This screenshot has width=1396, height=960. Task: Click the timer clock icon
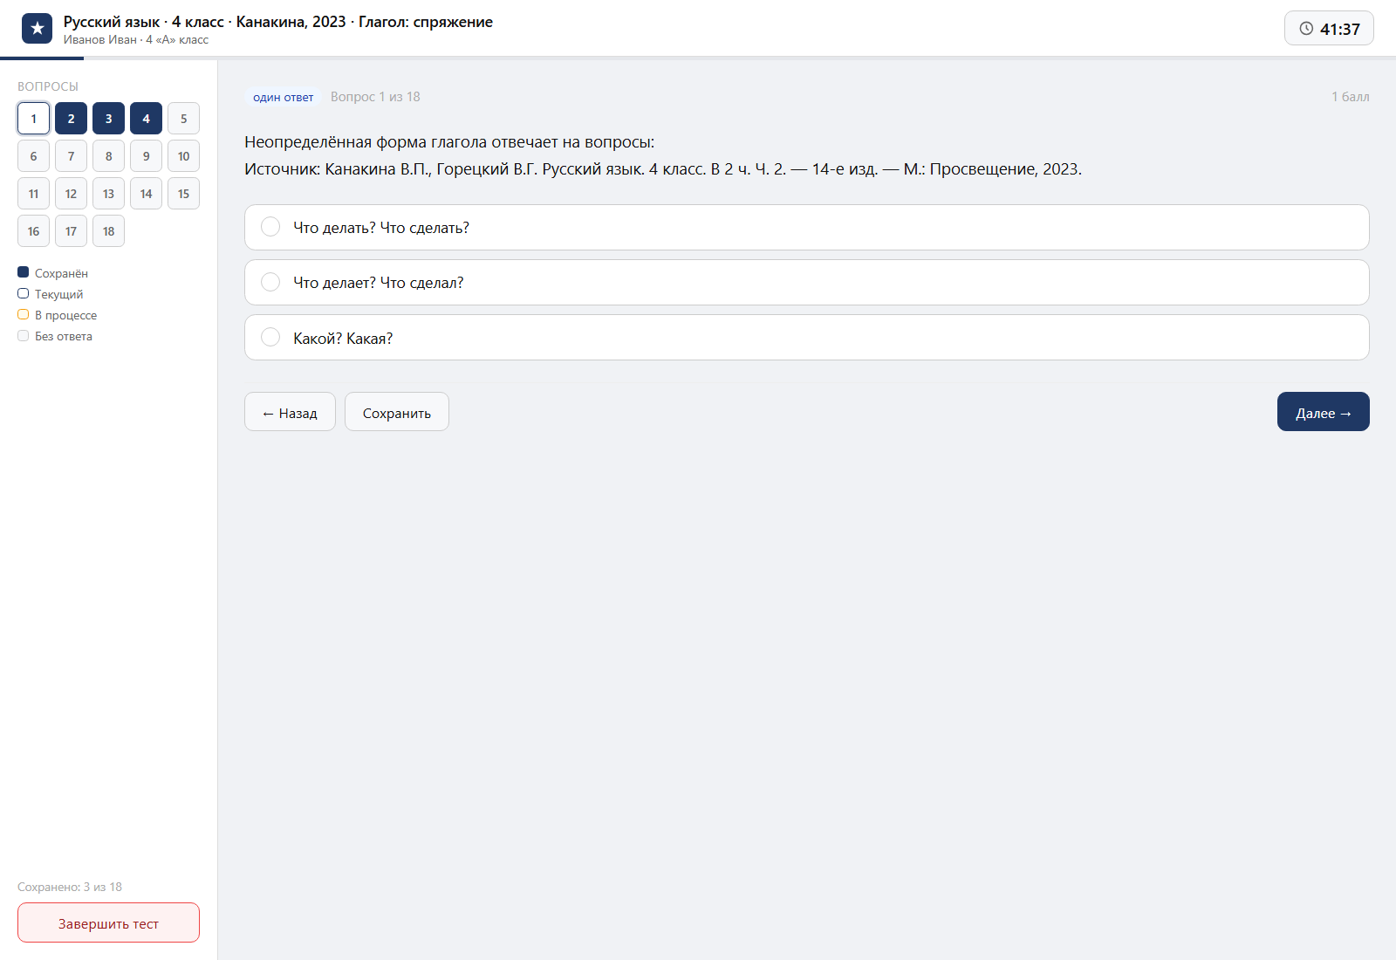coord(1306,29)
